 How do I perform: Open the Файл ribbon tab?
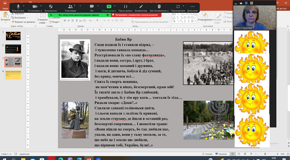pyautogui.click(x=5, y=8)
